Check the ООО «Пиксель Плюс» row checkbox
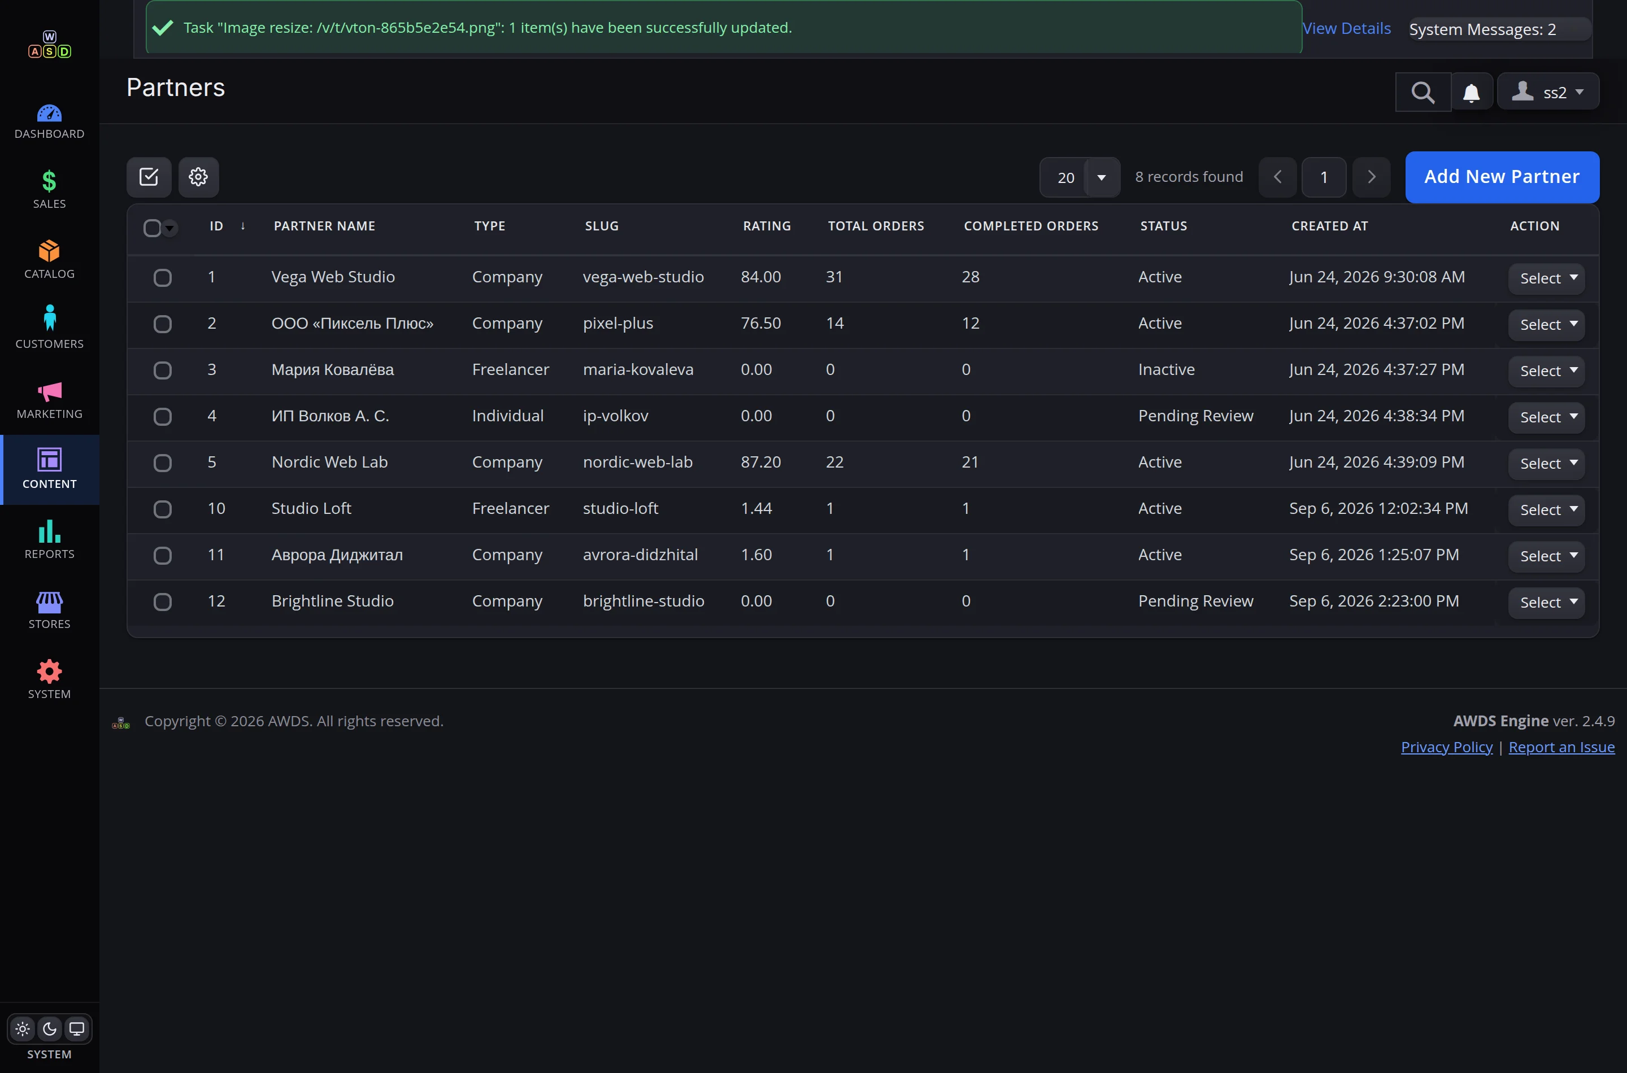This screenshot has width=1627, height=1073. [162, 324]
